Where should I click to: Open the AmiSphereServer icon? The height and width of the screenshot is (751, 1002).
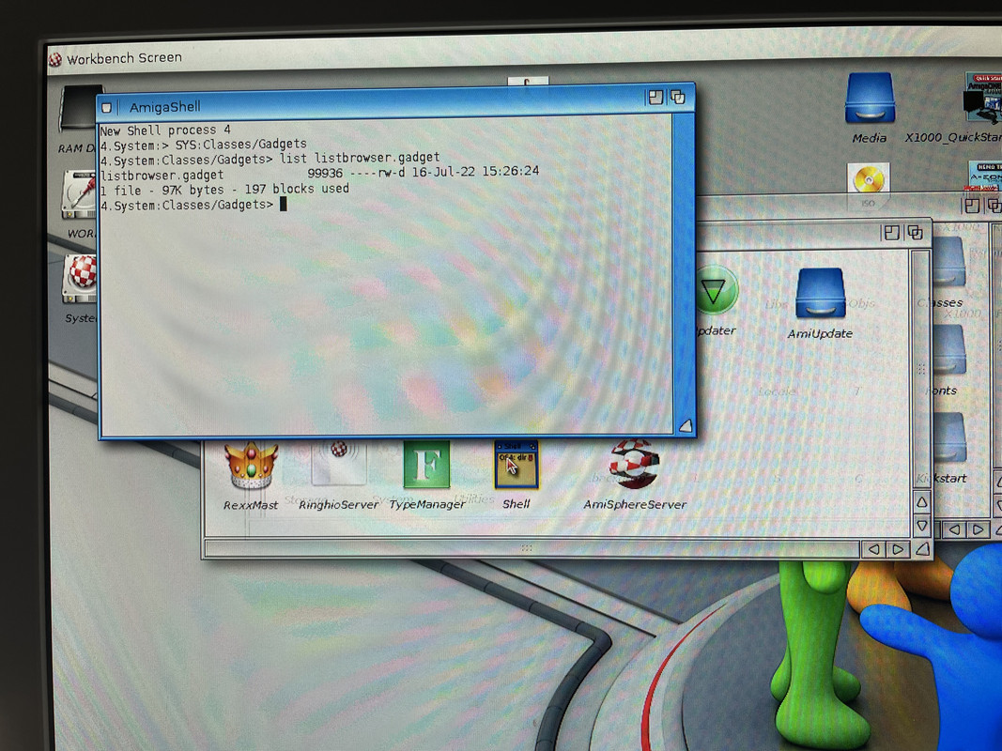[633, 465]
